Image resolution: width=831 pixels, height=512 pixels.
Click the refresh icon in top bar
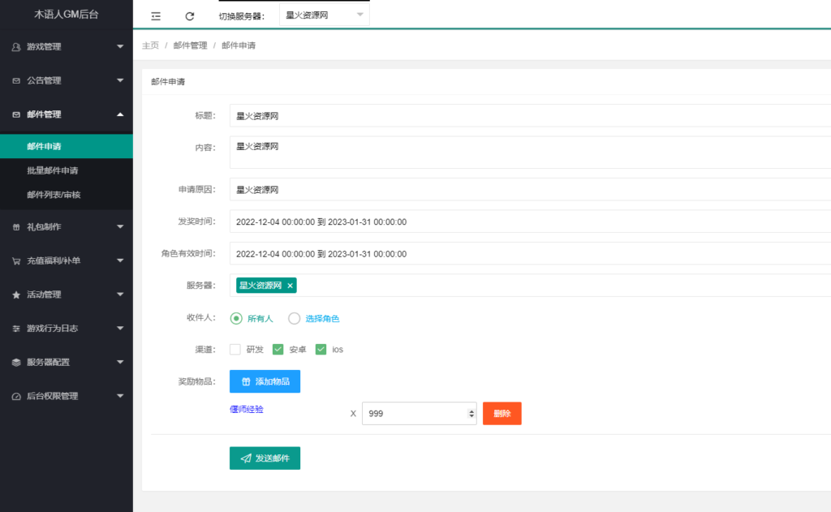(x=190, y=15)
